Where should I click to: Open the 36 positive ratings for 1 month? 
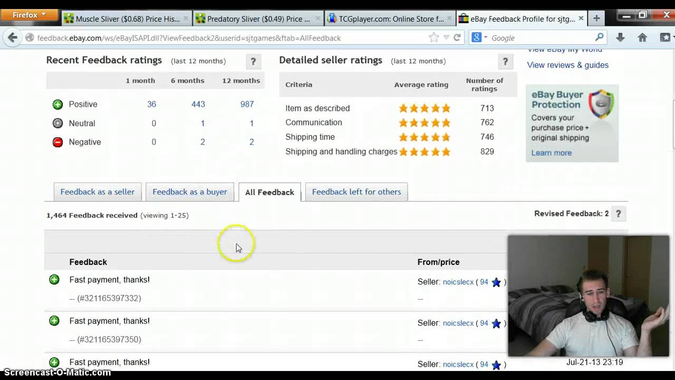(x=151, y=104)
